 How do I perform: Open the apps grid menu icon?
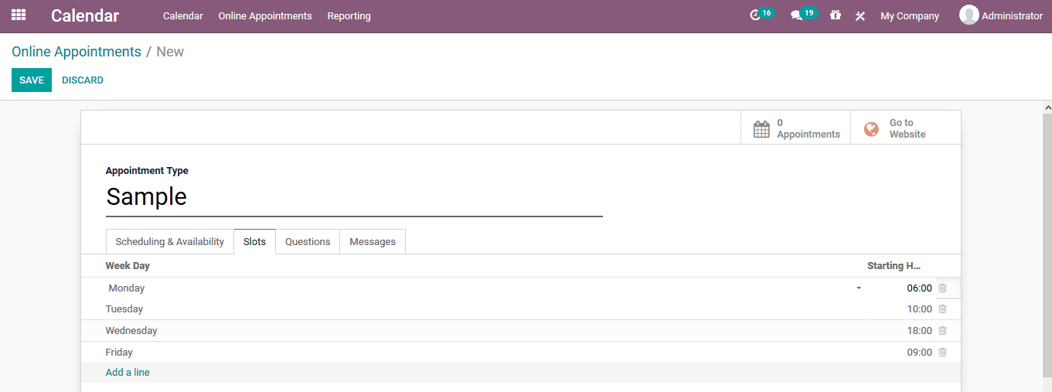pos(19,15)
